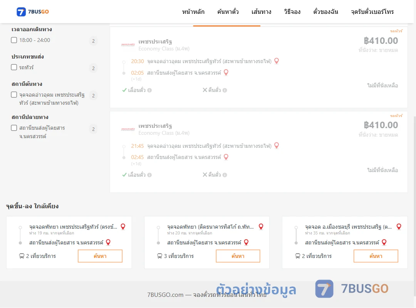This screenshot has height=308, width=416.
Task: Click ไม่มีที่นั่งเหลือ label on 20:30 trip
Action: pyautogui.click(x=382, y=85)
